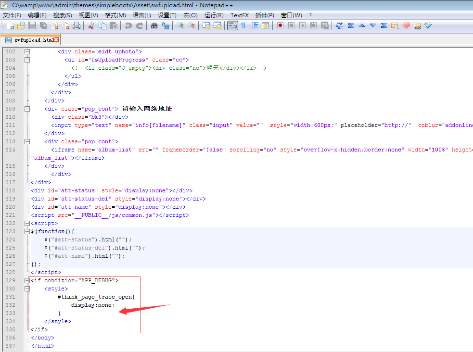The height and width of the screenshot is (352, 473).
Task: Toggle the indent guide toolbar button
Action: [x=255, y=25]
